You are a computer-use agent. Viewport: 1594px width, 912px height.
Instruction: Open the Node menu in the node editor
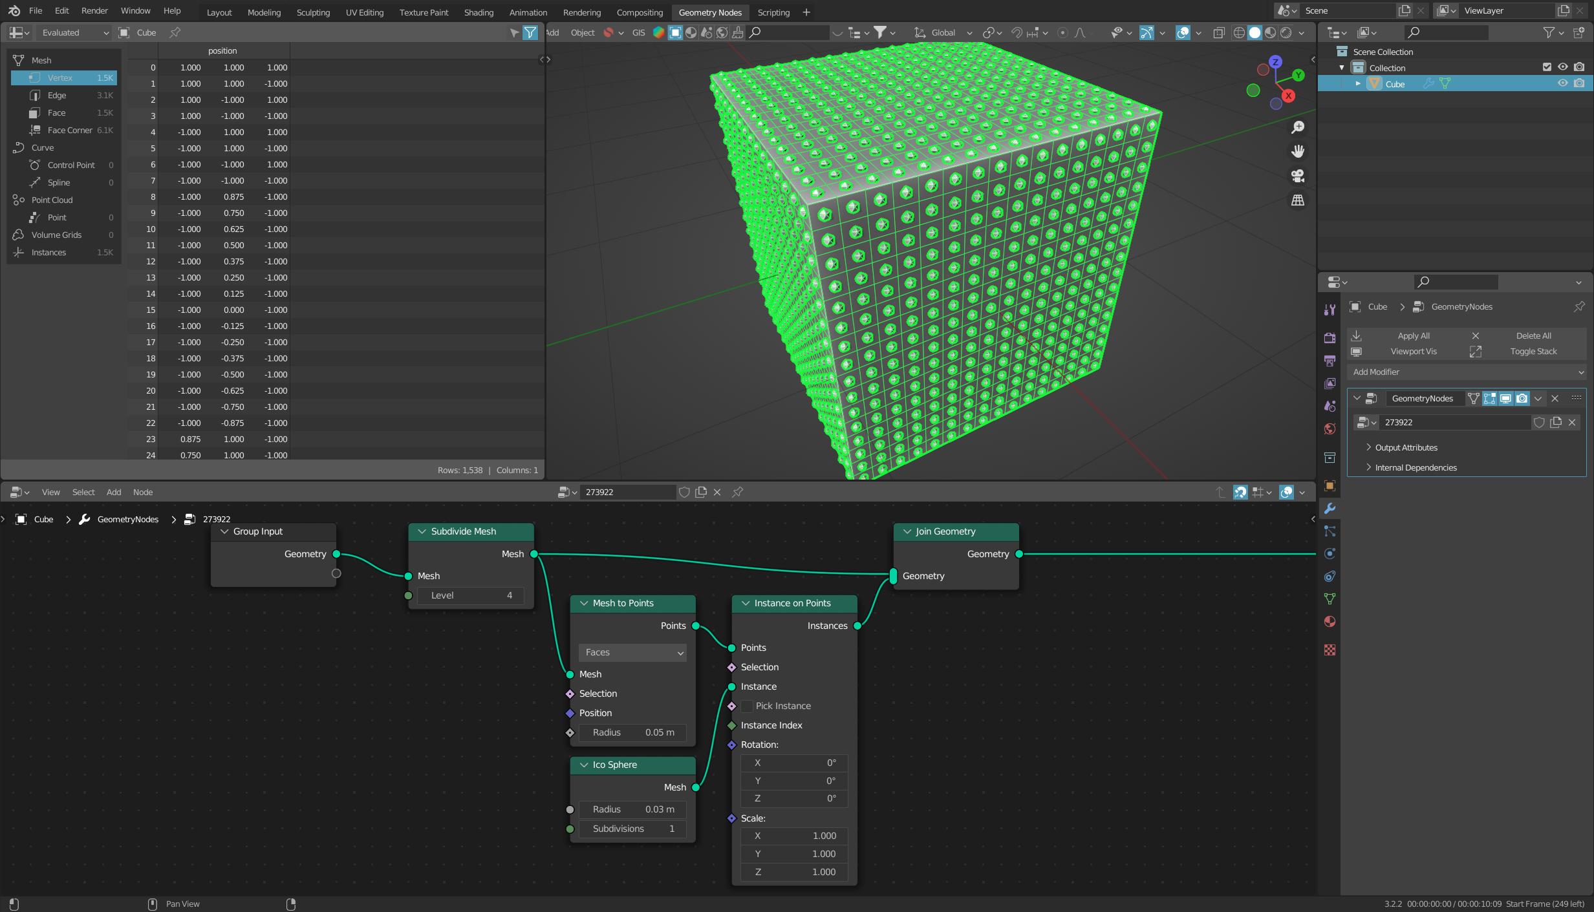(x=142, y=492)
